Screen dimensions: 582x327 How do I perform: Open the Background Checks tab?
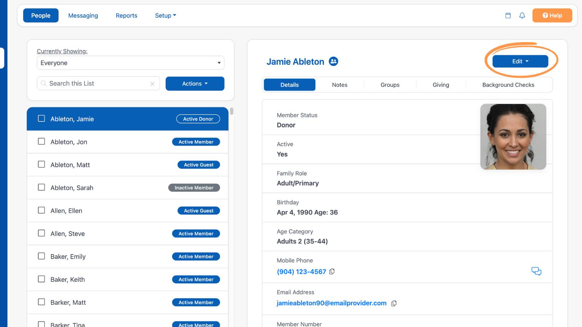(x=508, y=85)
